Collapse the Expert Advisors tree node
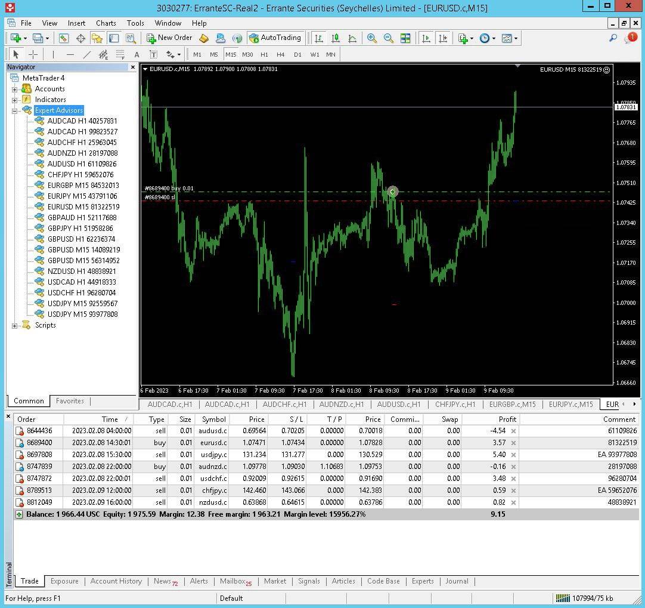Image resolution: width=645 pixels, height=608 pixels. pos(14,111)
